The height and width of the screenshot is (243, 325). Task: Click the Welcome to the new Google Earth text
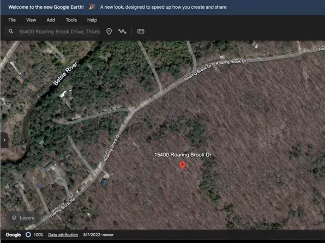pyautogui.click(x=46, y=7)
